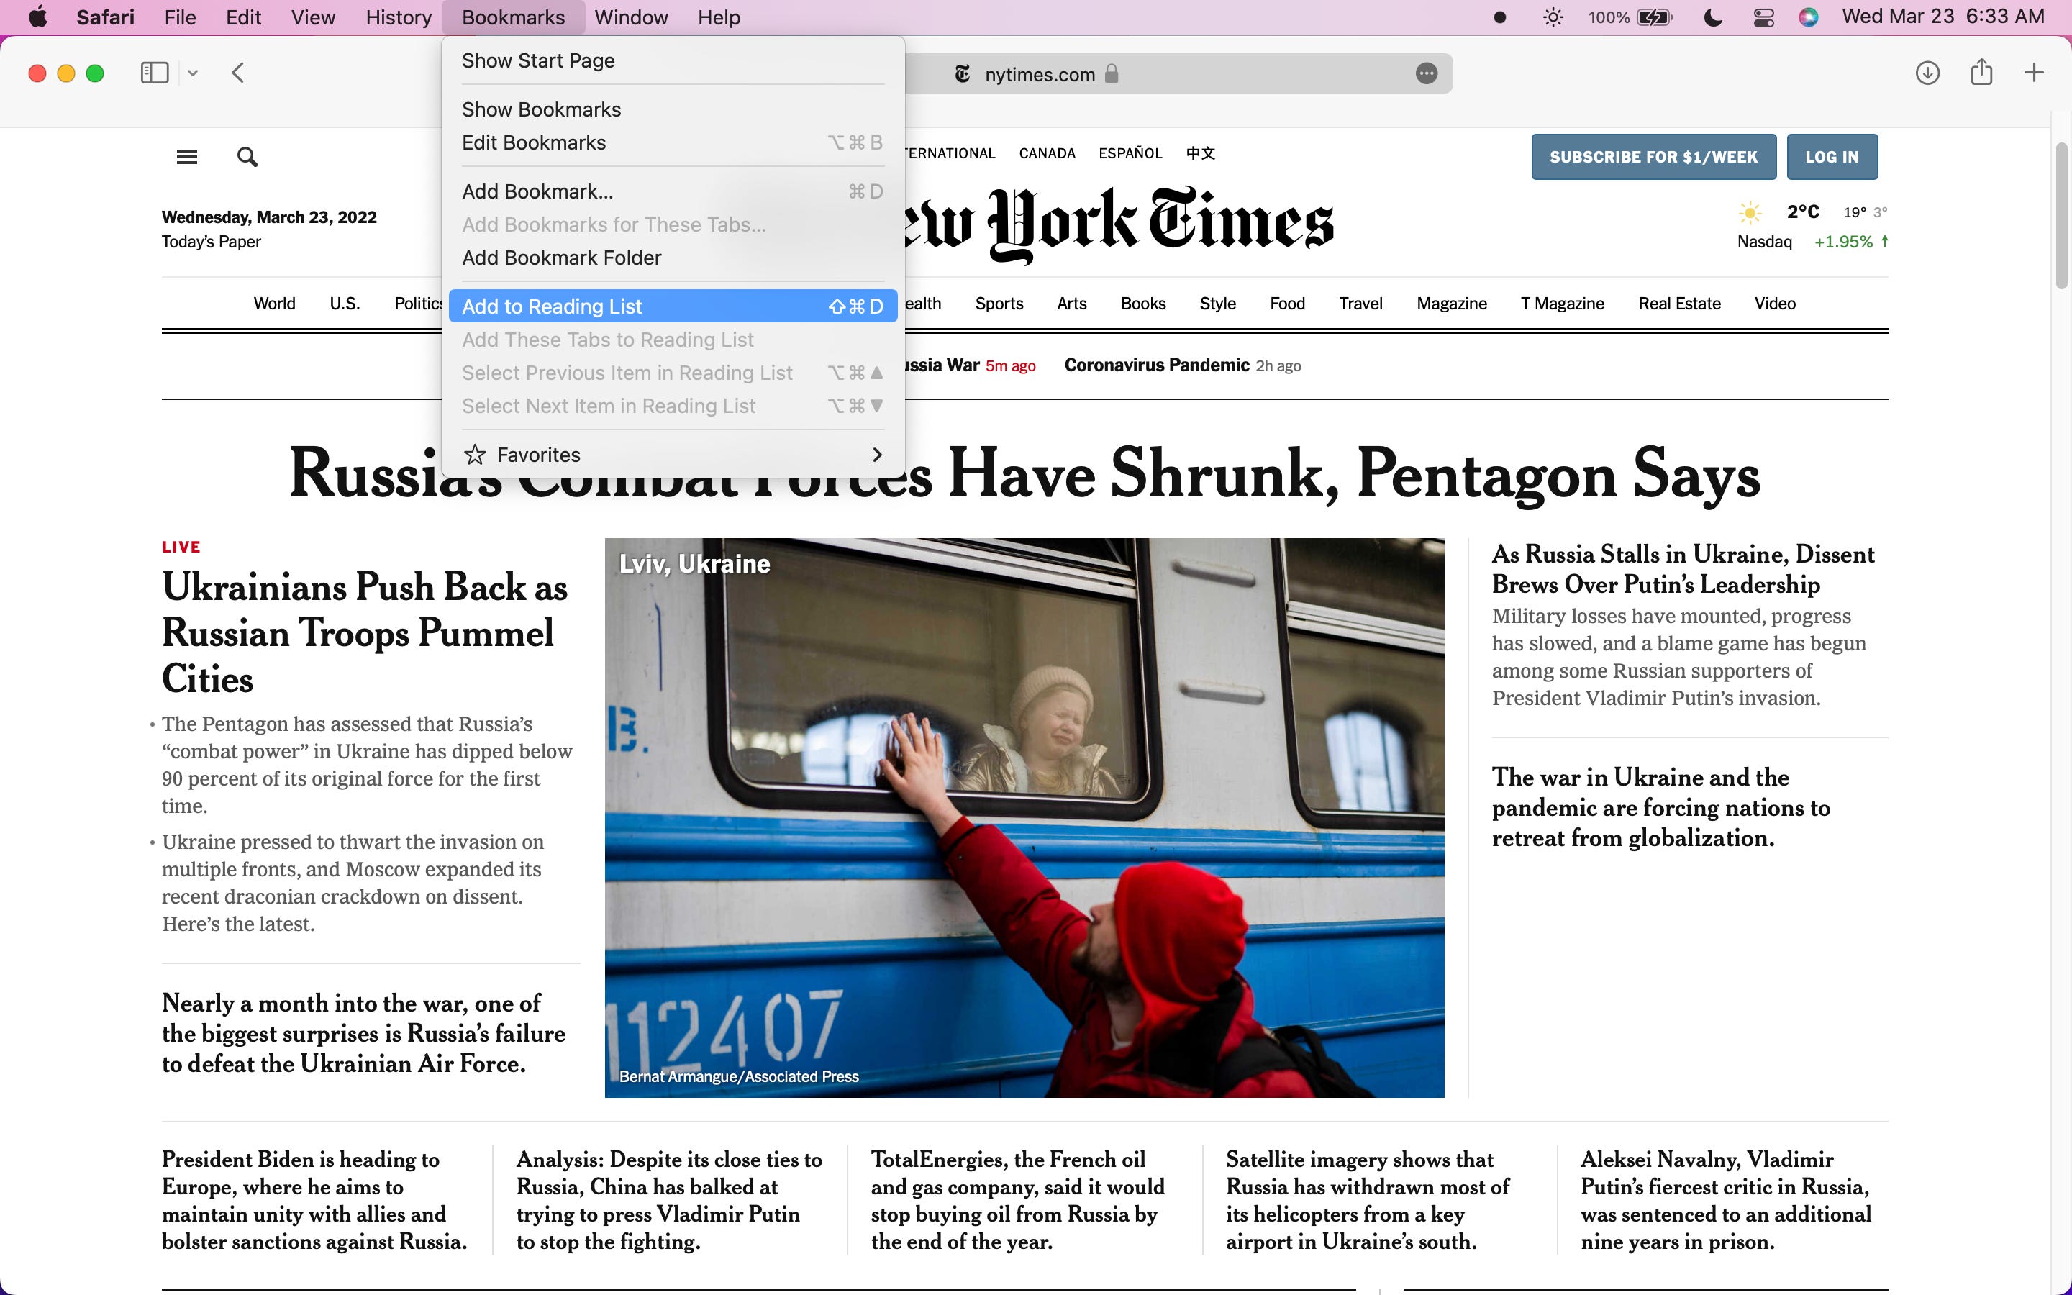Open the View menu
Image resolution: width=2072 pixels, height=1295 pixels.
(x=312, y=17)
